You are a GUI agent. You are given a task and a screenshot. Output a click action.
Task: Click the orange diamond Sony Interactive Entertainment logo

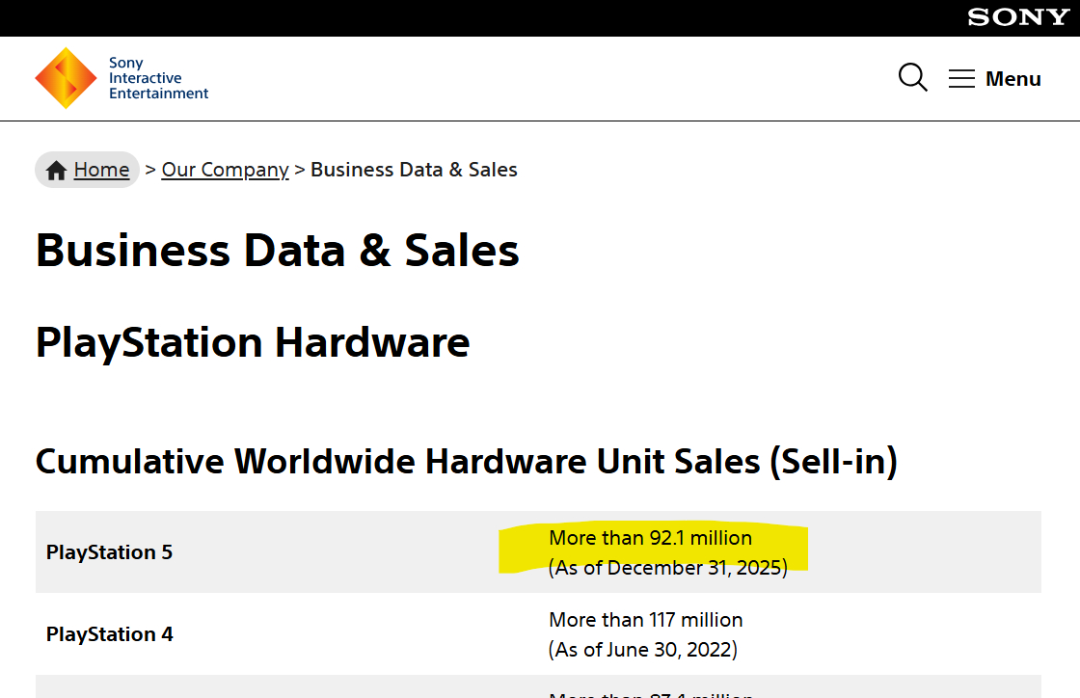click(66, 78)
